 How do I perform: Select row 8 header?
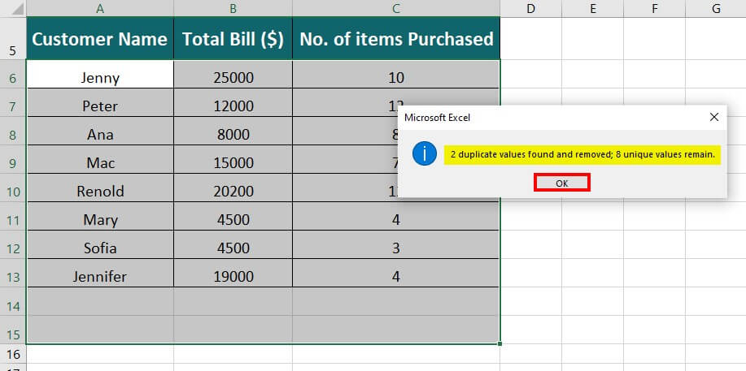click(13, 132)
